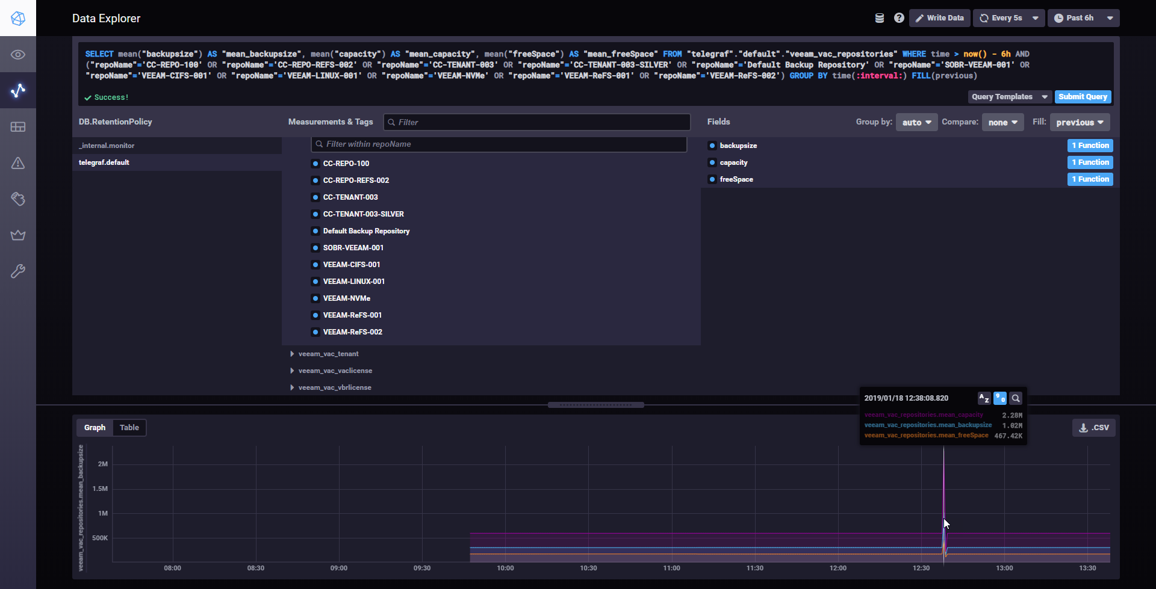Select telegraf.default retention policy
This screenshot has width=1156, height=589.
tap(177, 162)
